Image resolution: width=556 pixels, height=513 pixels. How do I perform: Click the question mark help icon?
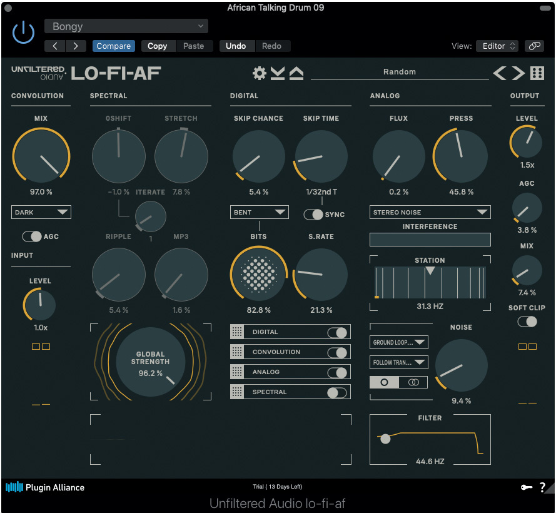click(x=542, y=487)
